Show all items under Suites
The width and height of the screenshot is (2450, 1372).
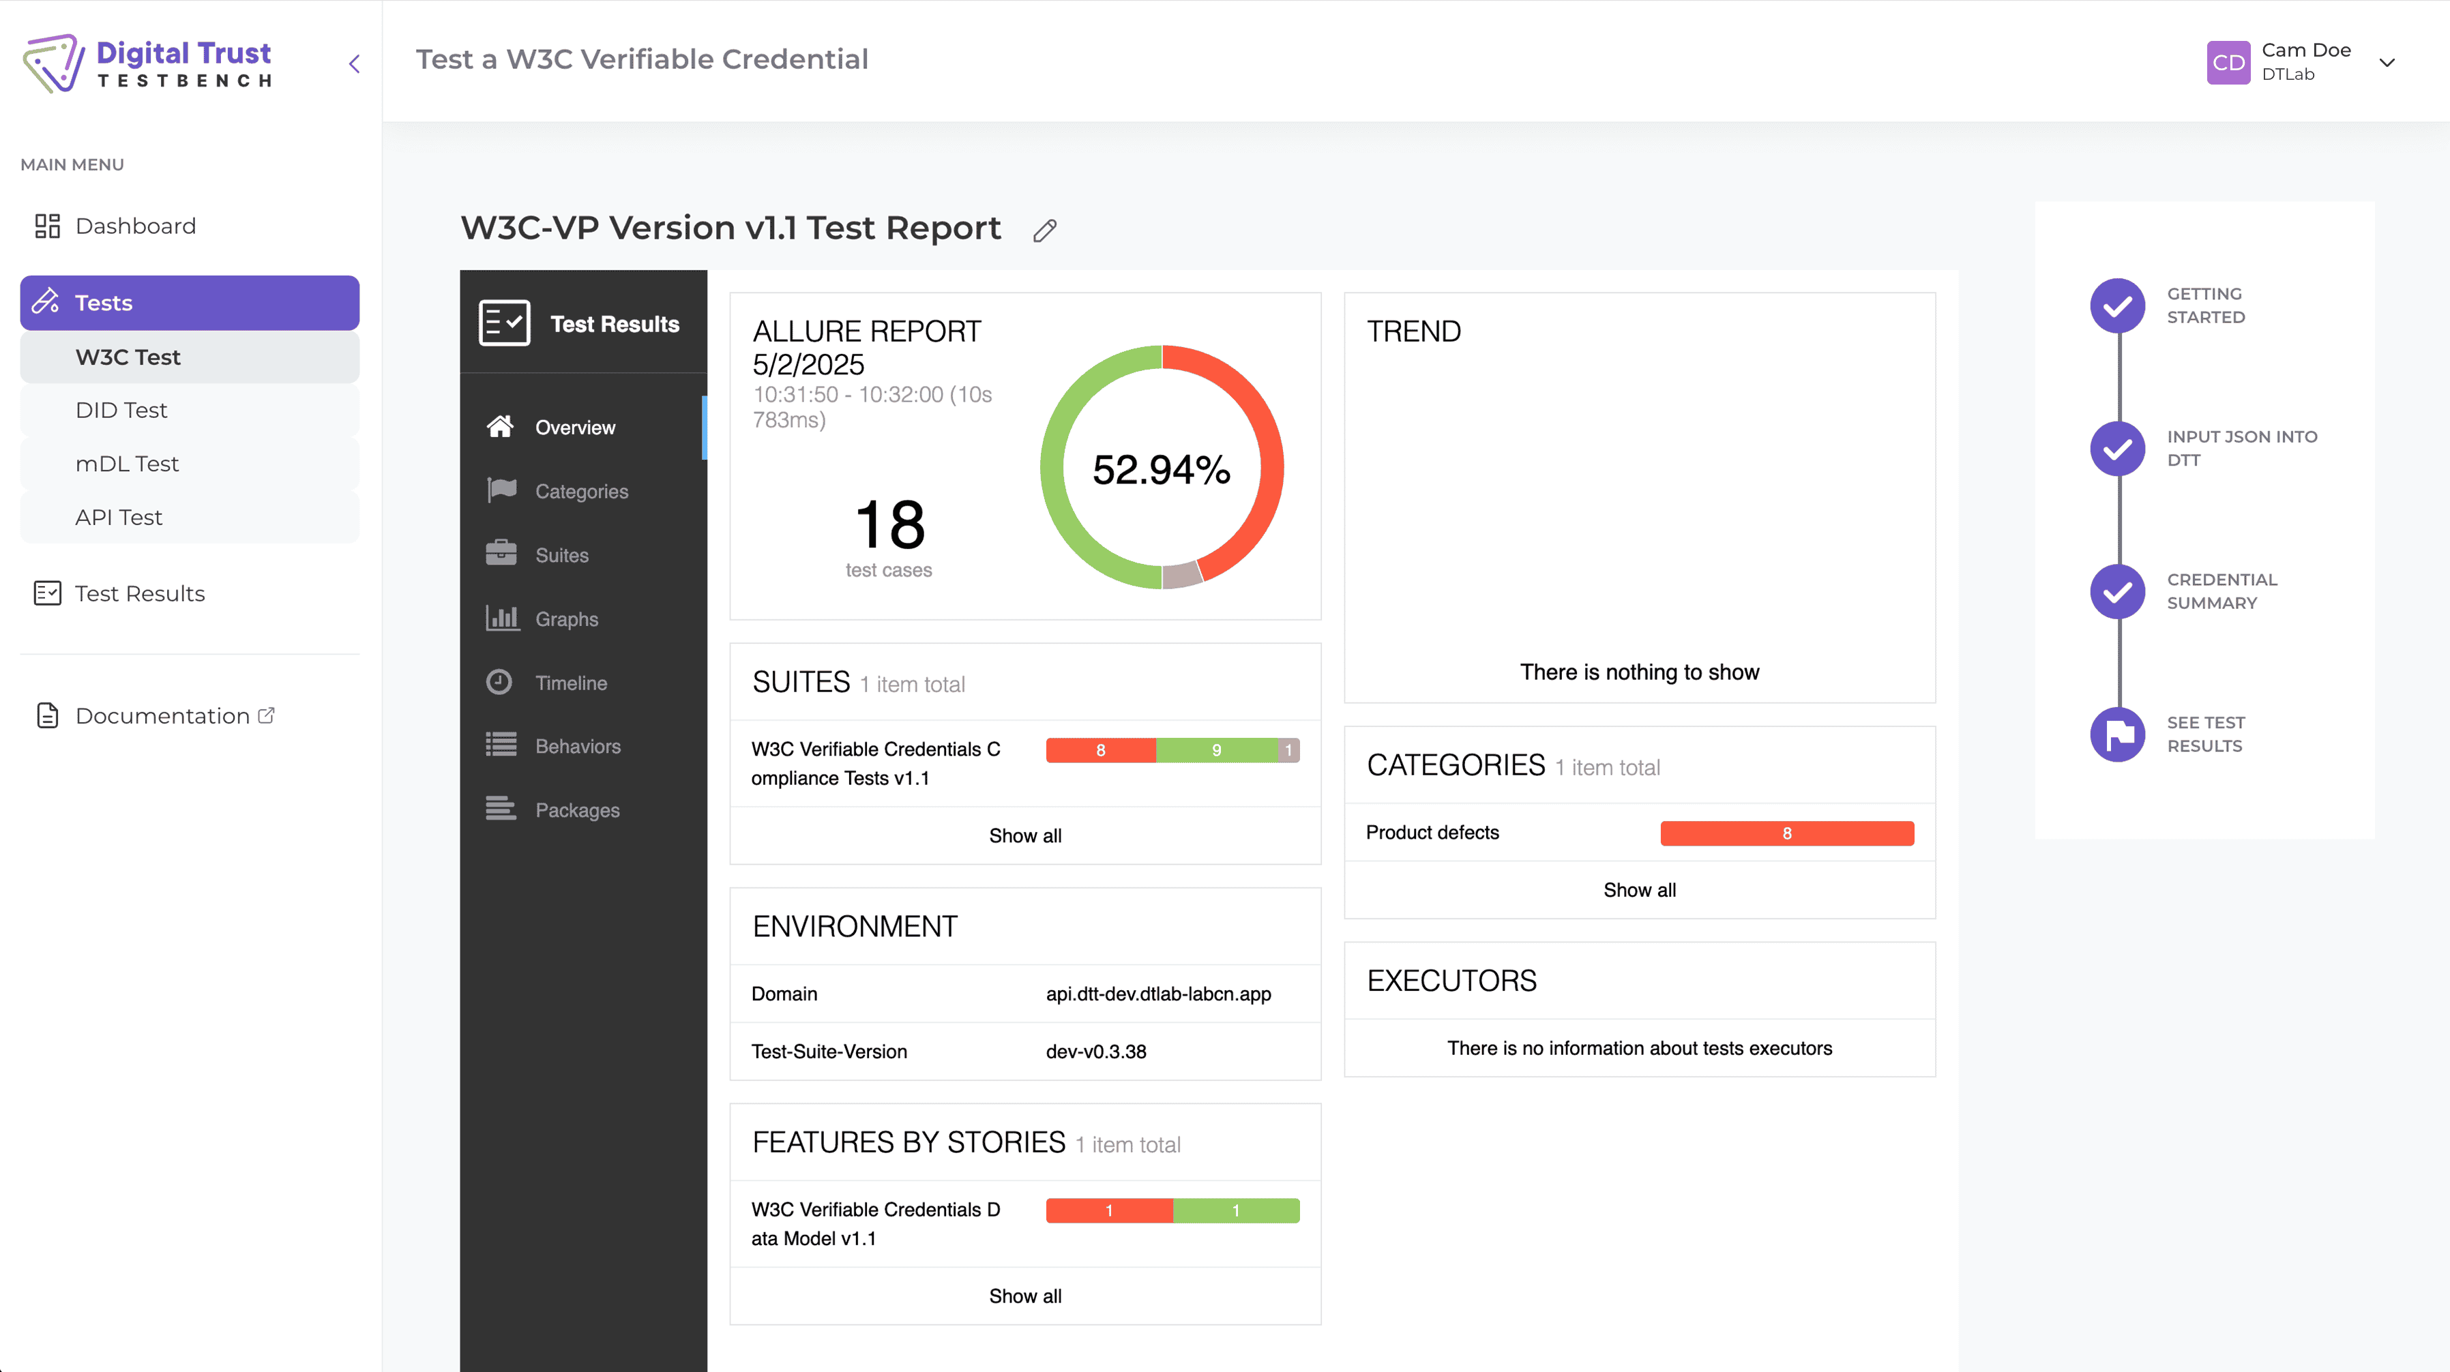point(1024,836)
